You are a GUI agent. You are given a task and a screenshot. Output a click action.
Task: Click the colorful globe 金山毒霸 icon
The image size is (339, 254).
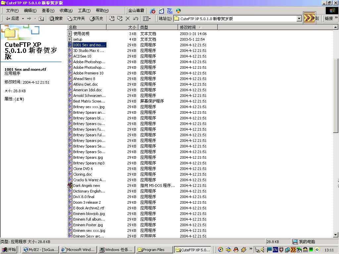(x=178, y=11)
